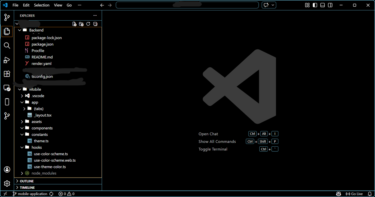Screen dimensions: 375x197
Task: Click the remote window icon in status bar
Action: coord(5,194)
